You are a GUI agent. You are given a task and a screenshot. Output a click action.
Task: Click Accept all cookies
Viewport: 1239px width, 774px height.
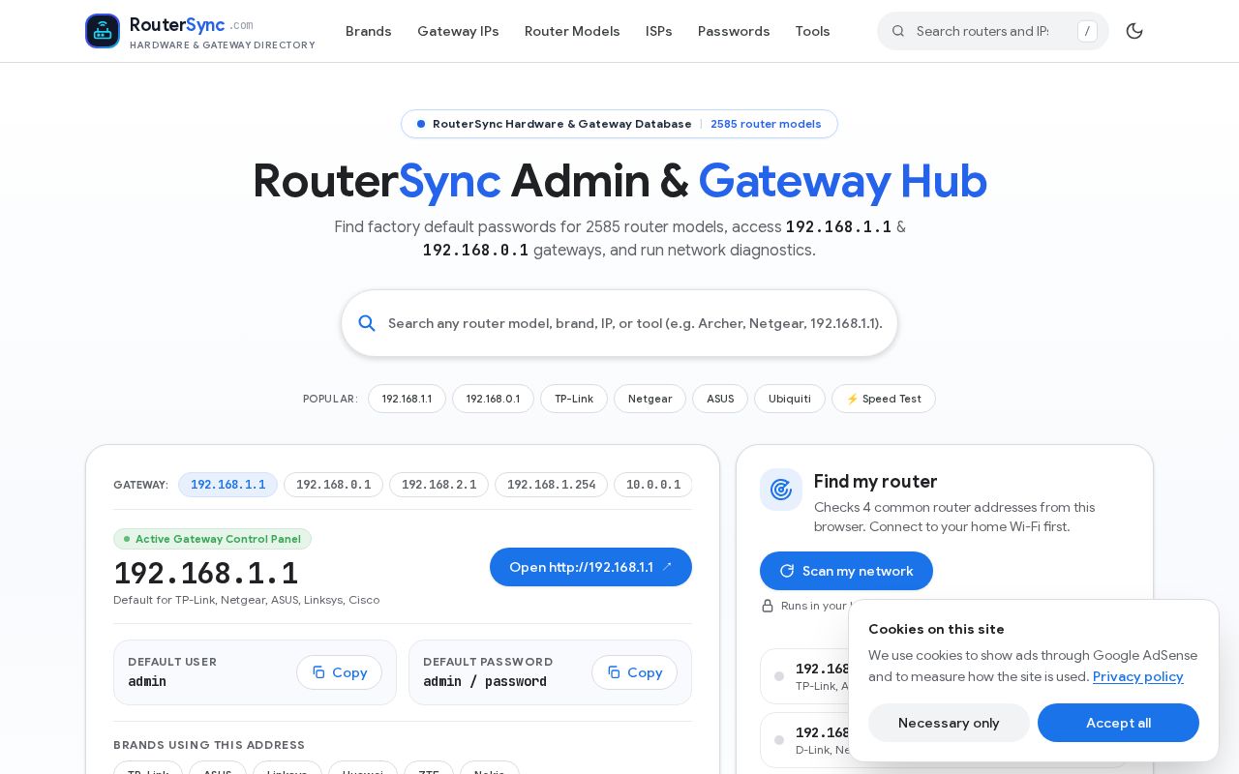click(x=1118, y=723)
